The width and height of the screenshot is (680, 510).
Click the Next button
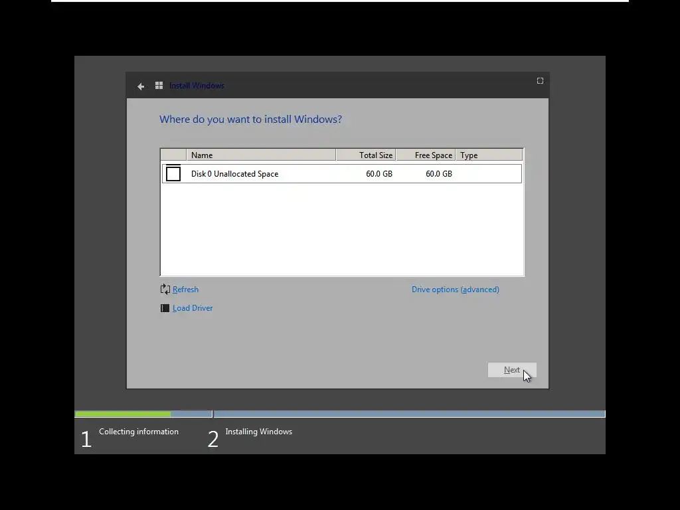[x=512, y=370]
